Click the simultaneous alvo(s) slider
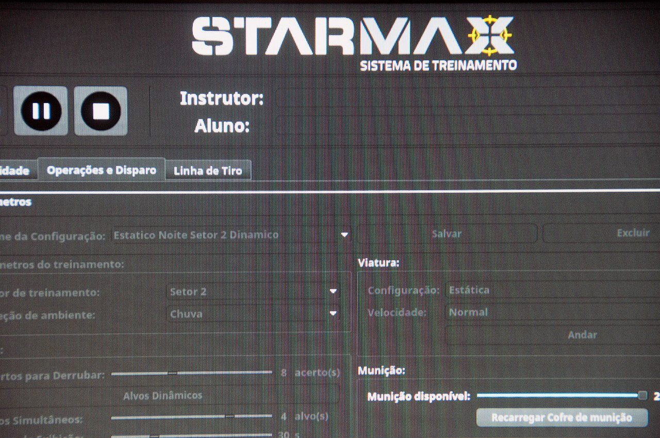Viewport: 660px width, 438px height. 191,416
